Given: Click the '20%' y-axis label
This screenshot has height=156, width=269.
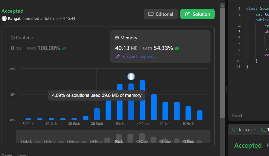Looking at the screenshot, I should pyautogui.click(x=12, y=69).
